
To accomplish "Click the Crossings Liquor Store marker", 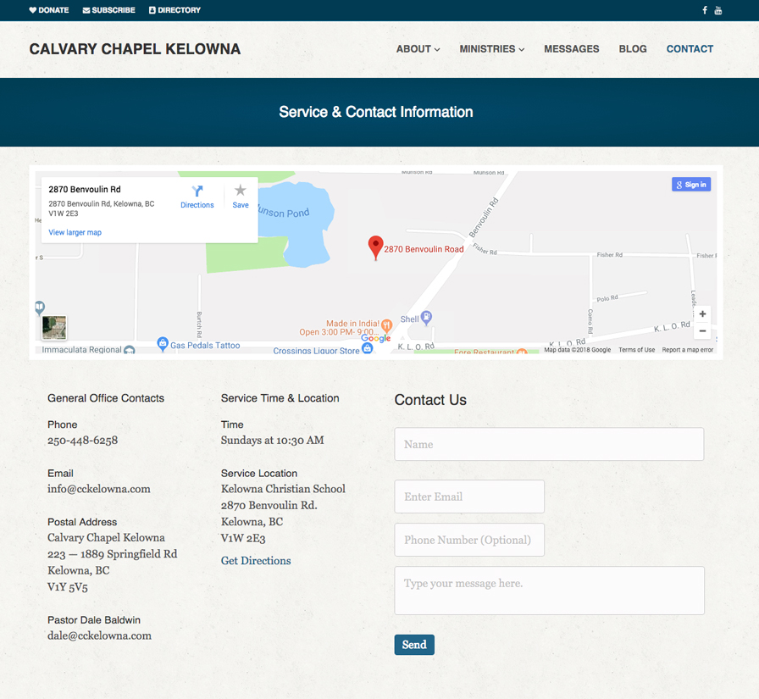I will click(368, 348).
